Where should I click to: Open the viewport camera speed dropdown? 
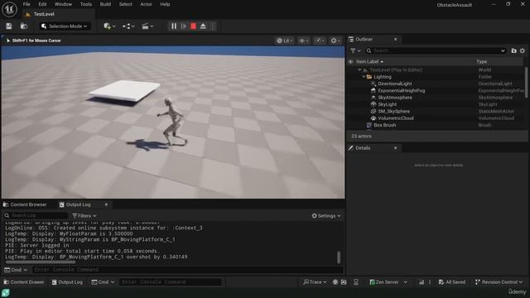320,41
